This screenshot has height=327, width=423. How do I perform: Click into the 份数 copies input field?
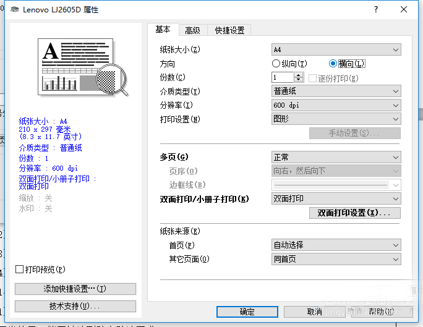[283, 78]
